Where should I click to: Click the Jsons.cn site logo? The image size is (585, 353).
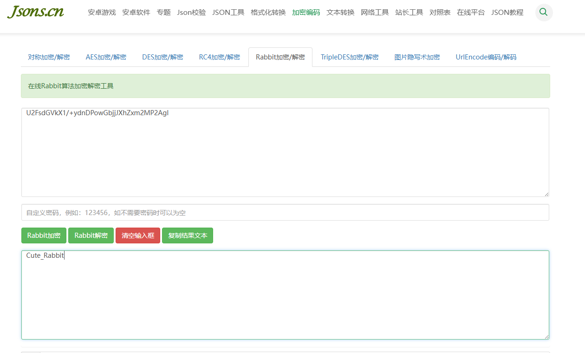(x=36, y=12)
